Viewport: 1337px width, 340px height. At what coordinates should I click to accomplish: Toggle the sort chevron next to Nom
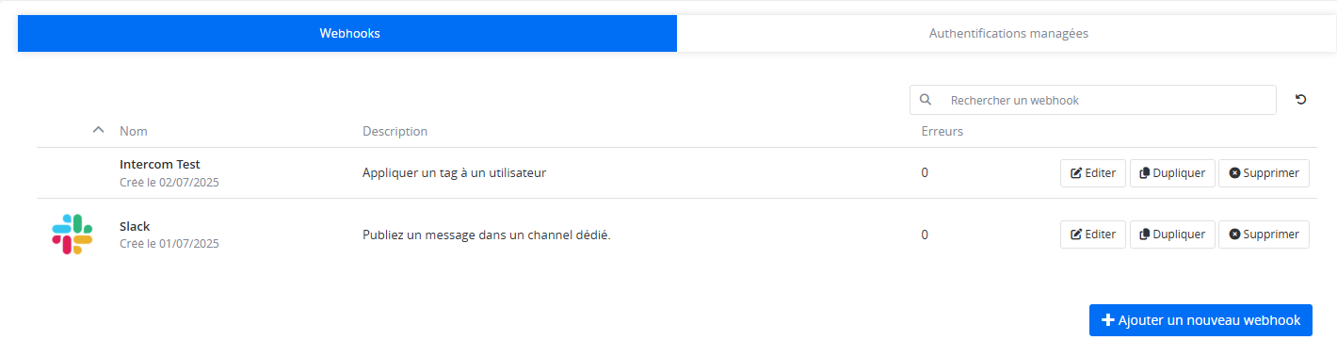[98, 131]
